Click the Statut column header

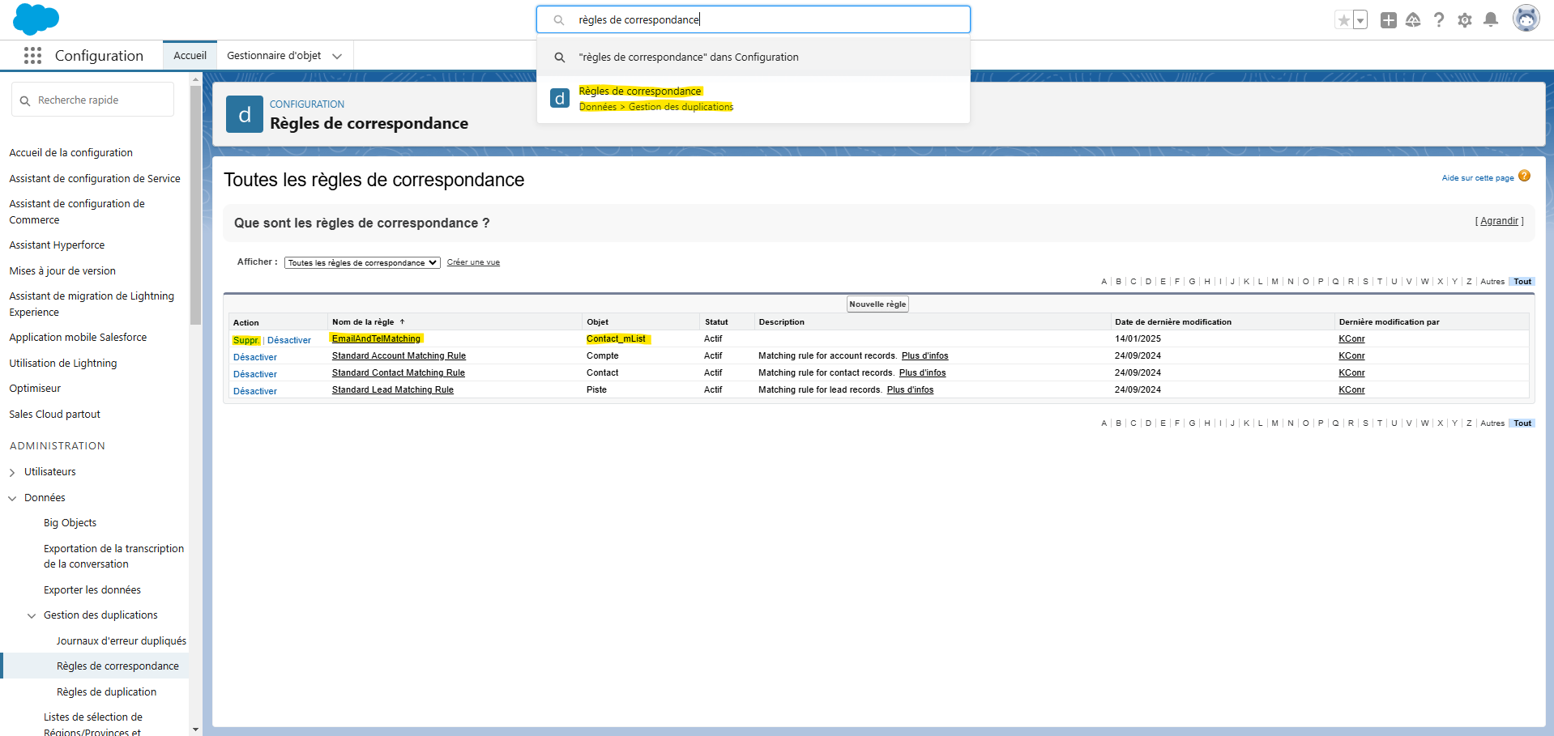click(716, 321)
